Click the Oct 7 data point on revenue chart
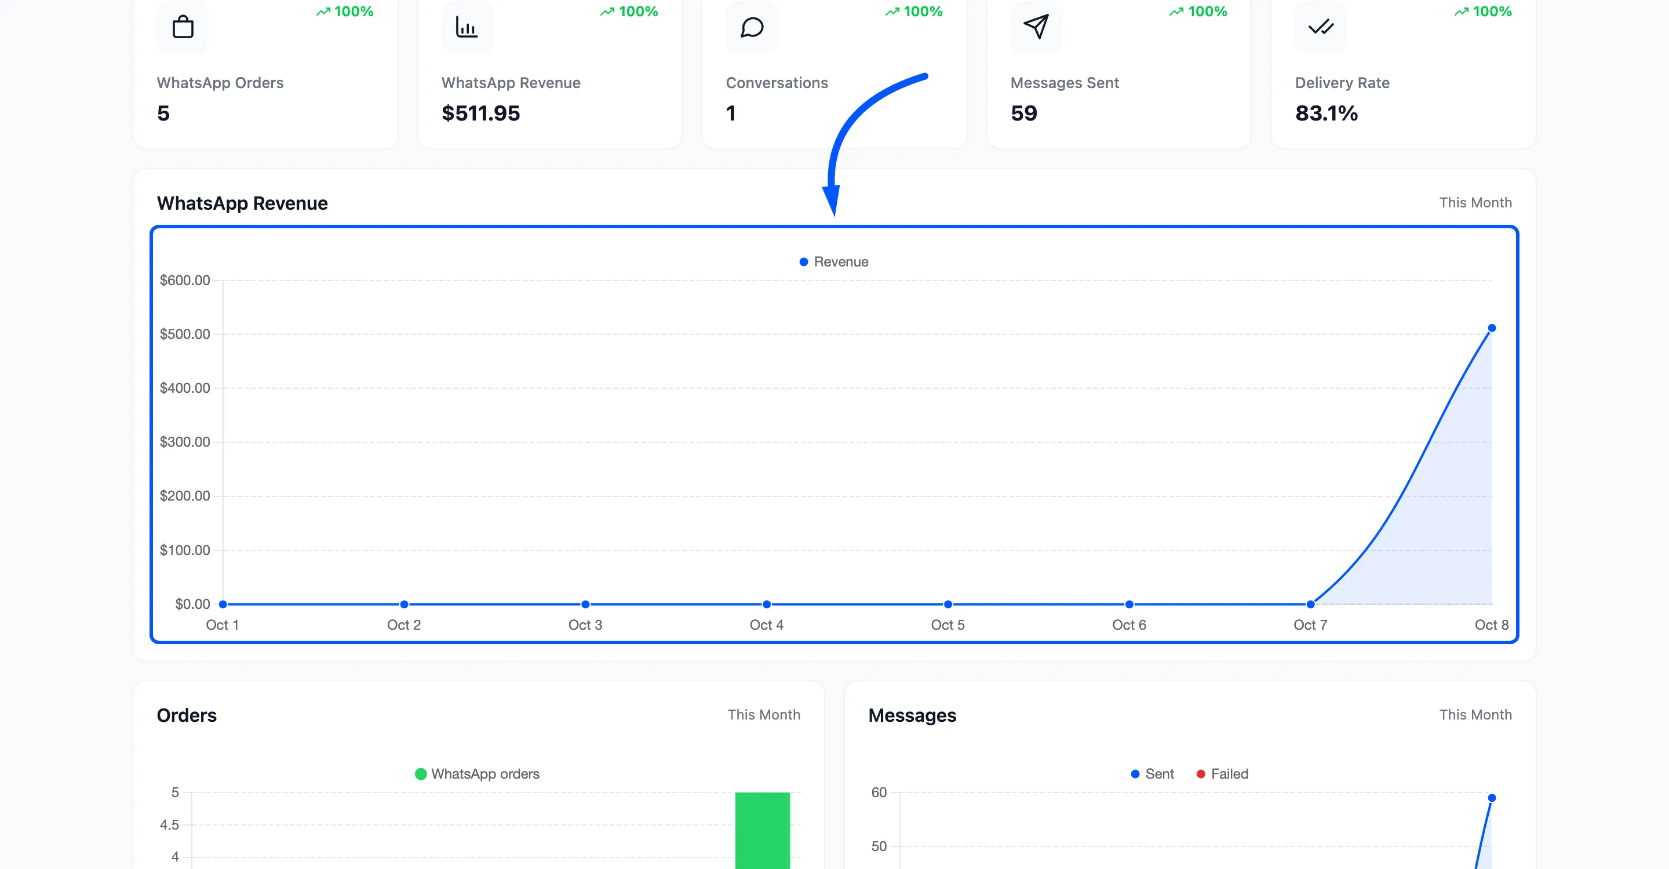 1310,604
